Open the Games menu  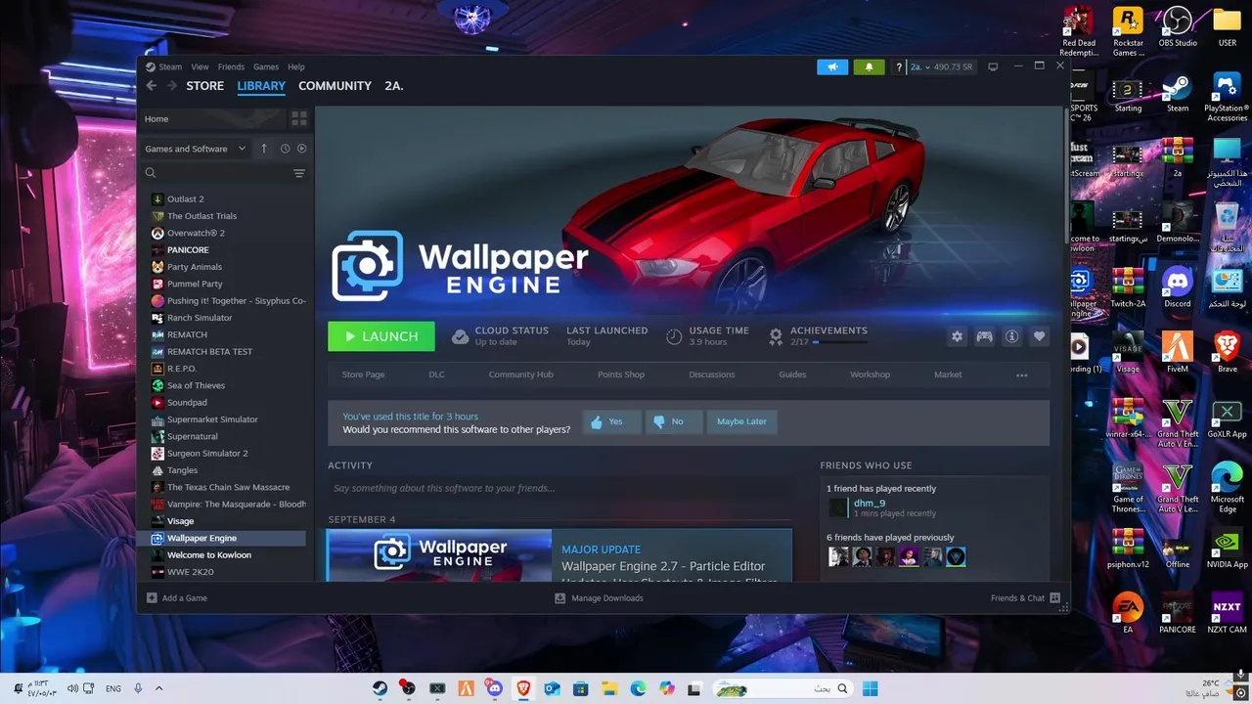tap(266, 66)
